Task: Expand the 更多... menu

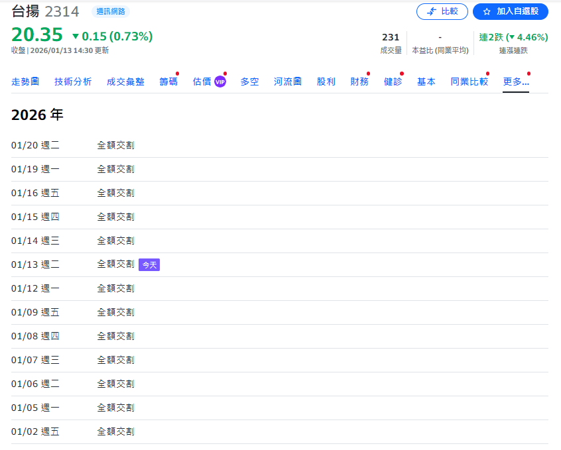Action: (515, 82)
